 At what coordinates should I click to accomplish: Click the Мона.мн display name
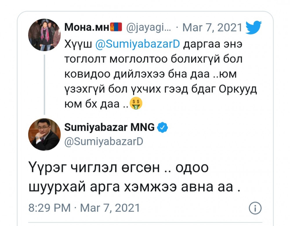[x=86, y=27]
